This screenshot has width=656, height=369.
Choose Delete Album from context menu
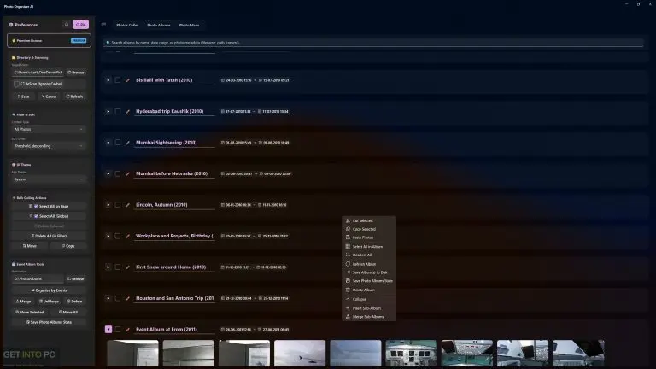[369, 290]
